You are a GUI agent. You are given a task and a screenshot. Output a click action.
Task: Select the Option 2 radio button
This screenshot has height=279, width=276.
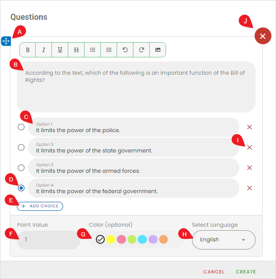(21, 147)
